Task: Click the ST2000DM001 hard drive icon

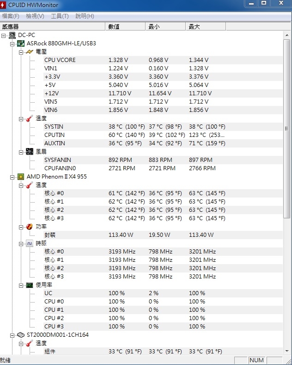Action: pyautogui.click(x=21, y=335)
